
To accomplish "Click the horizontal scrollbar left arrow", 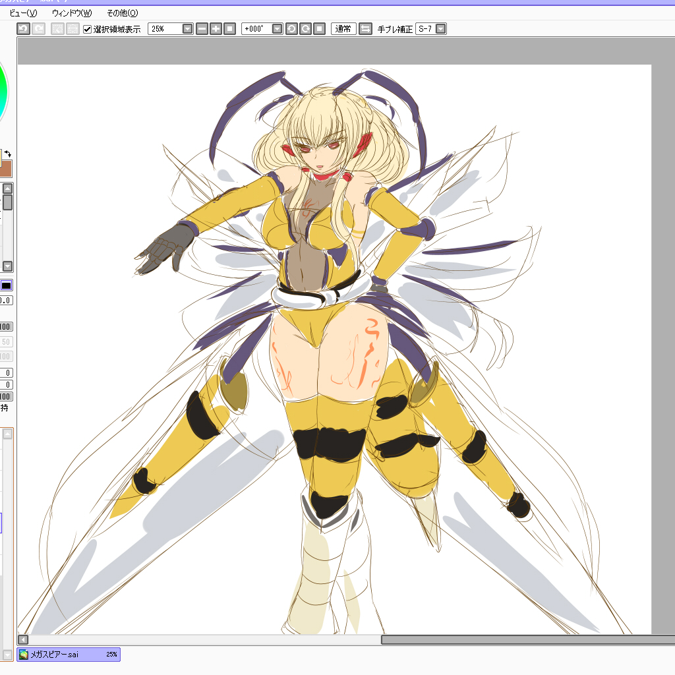I will (x=23, y=639).
